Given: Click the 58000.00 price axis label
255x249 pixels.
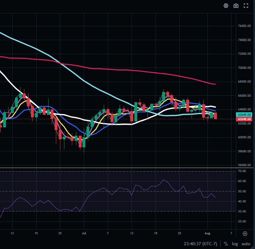Looking at the screenshot, I should (x=244, y=151).
